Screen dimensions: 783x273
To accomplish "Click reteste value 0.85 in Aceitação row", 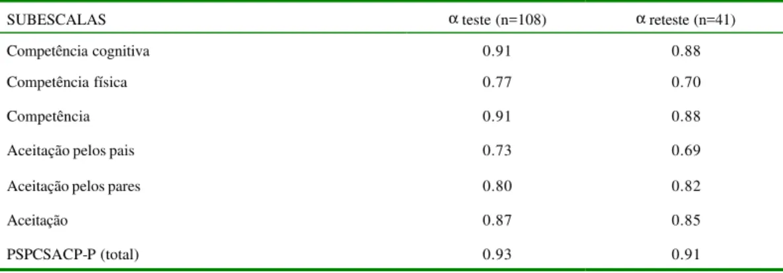I will (x=687, y=221).
